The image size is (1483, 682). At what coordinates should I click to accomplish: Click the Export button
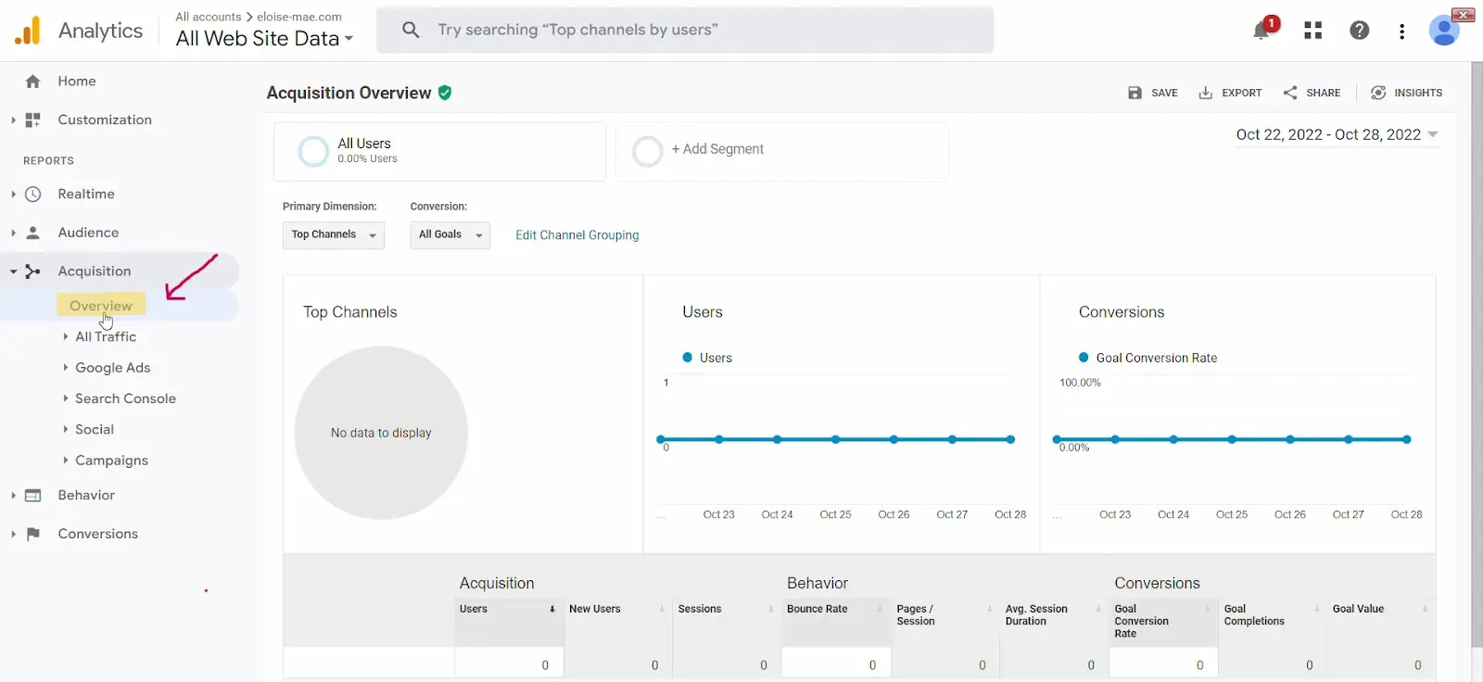pyautogui.click(x=1230, y=93)
